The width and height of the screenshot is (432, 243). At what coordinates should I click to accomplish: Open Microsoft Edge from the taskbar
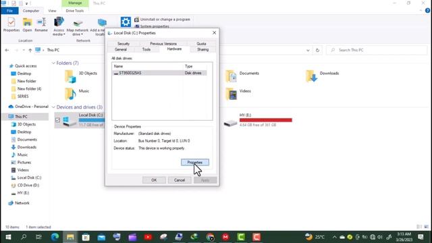(x=55, y=237)
